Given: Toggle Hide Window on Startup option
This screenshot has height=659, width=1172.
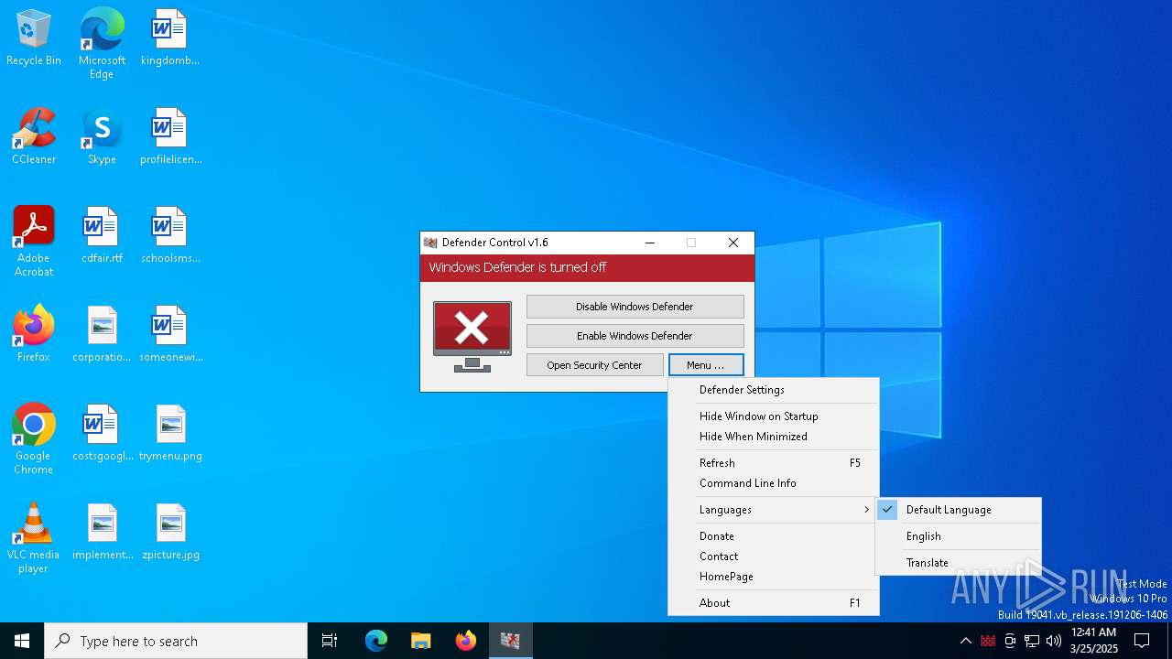Looking at the screenshot, I should 774,416.
